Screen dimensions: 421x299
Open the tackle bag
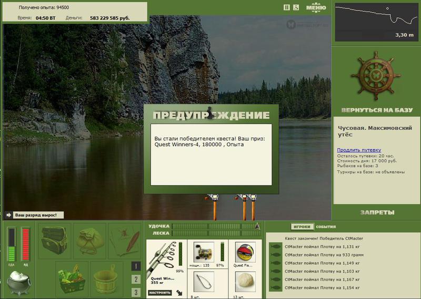point(55,241)
